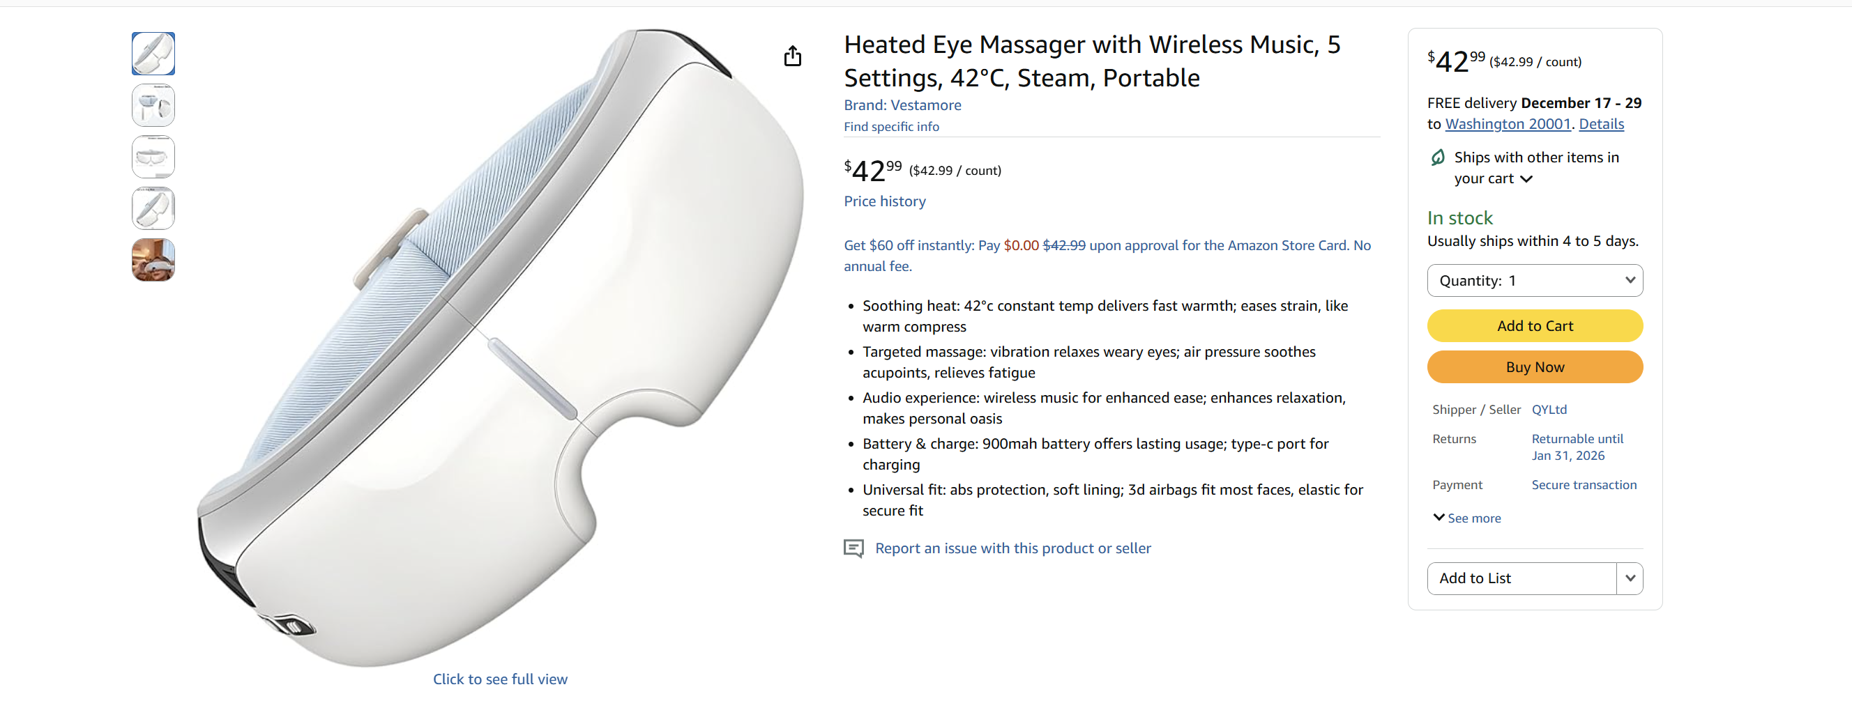The height and width of the screenshot is (710, 1852).
Task: View Price history for this product
Action: (x=884, y=201)
